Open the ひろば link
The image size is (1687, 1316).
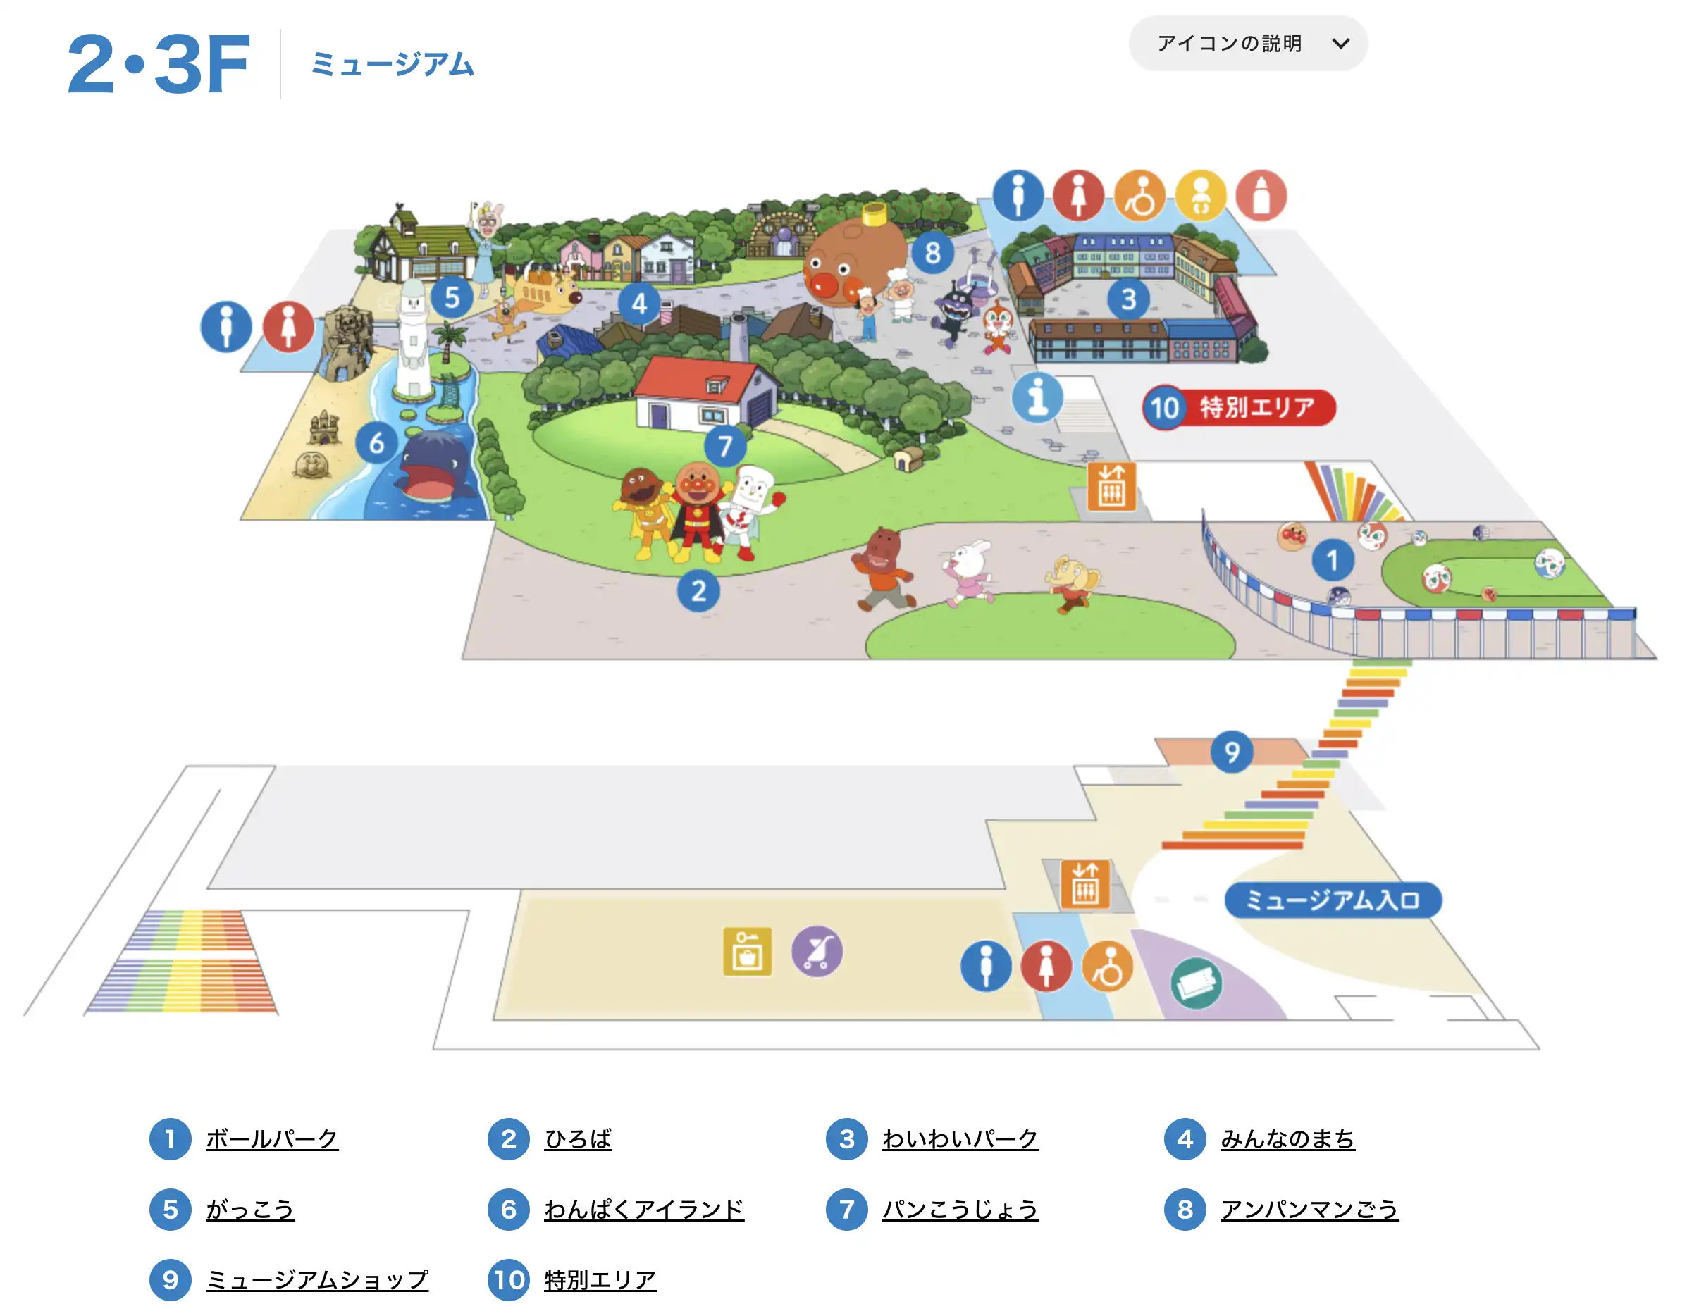(x=578, y=1138)
